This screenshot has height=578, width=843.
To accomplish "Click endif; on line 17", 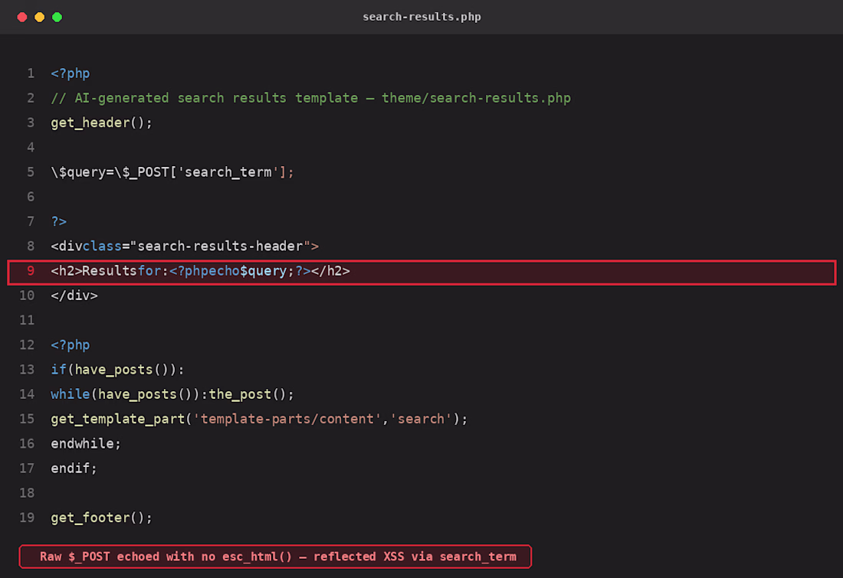I will click(74, 469).
